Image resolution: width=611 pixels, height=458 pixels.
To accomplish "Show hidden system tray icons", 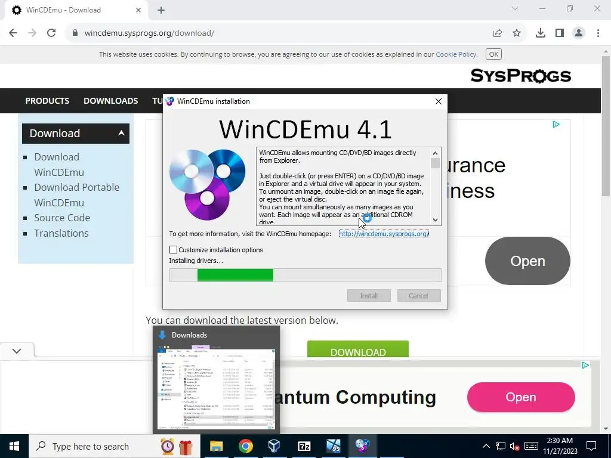I will pos(486,446).
